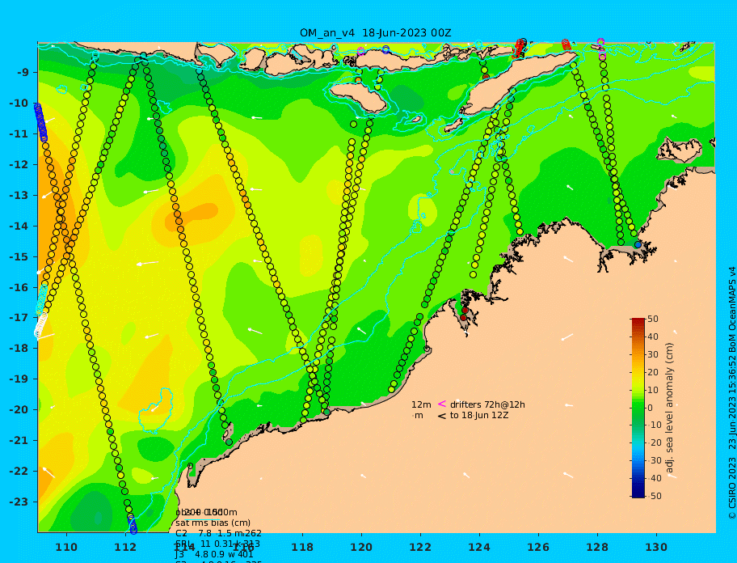Click the latitude label -14
The image size is (737, 563).
[x=19, y=226]
